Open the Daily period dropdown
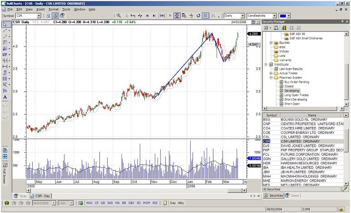This screenshot has width=351, height=213. coord(242,15)
